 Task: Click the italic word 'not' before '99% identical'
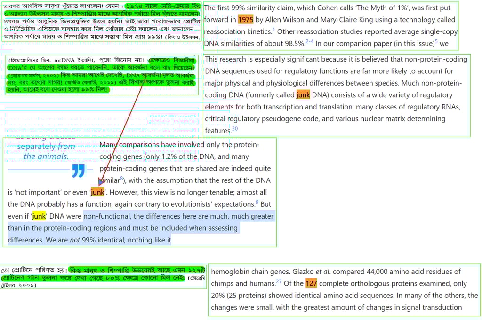75,240
